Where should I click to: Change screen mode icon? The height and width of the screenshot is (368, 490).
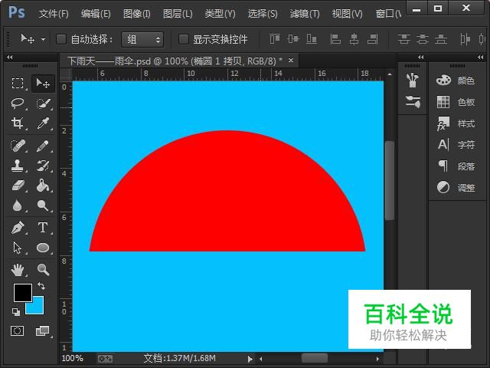(x=43, y=330)
